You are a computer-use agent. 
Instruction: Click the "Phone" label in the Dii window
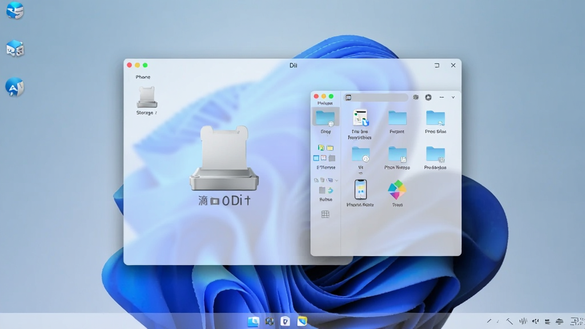[x=143, y=77]
